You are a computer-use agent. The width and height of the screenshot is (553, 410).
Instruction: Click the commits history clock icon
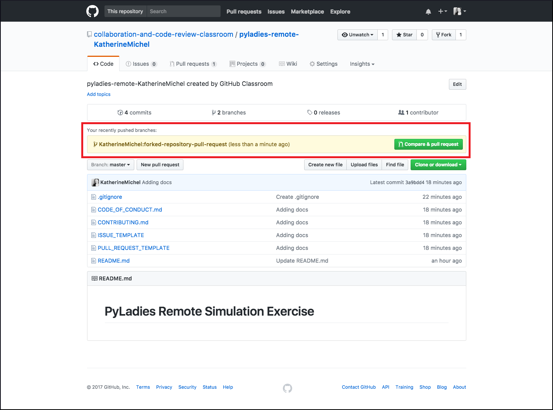(x=120, y=113)
